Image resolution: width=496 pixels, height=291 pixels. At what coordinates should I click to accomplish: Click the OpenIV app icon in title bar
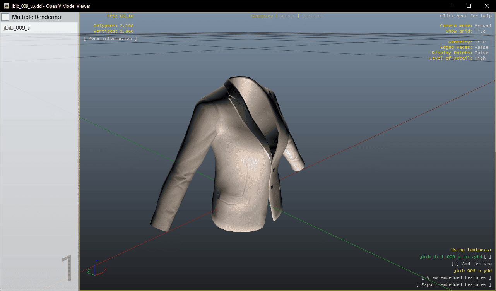coord(7,6)
